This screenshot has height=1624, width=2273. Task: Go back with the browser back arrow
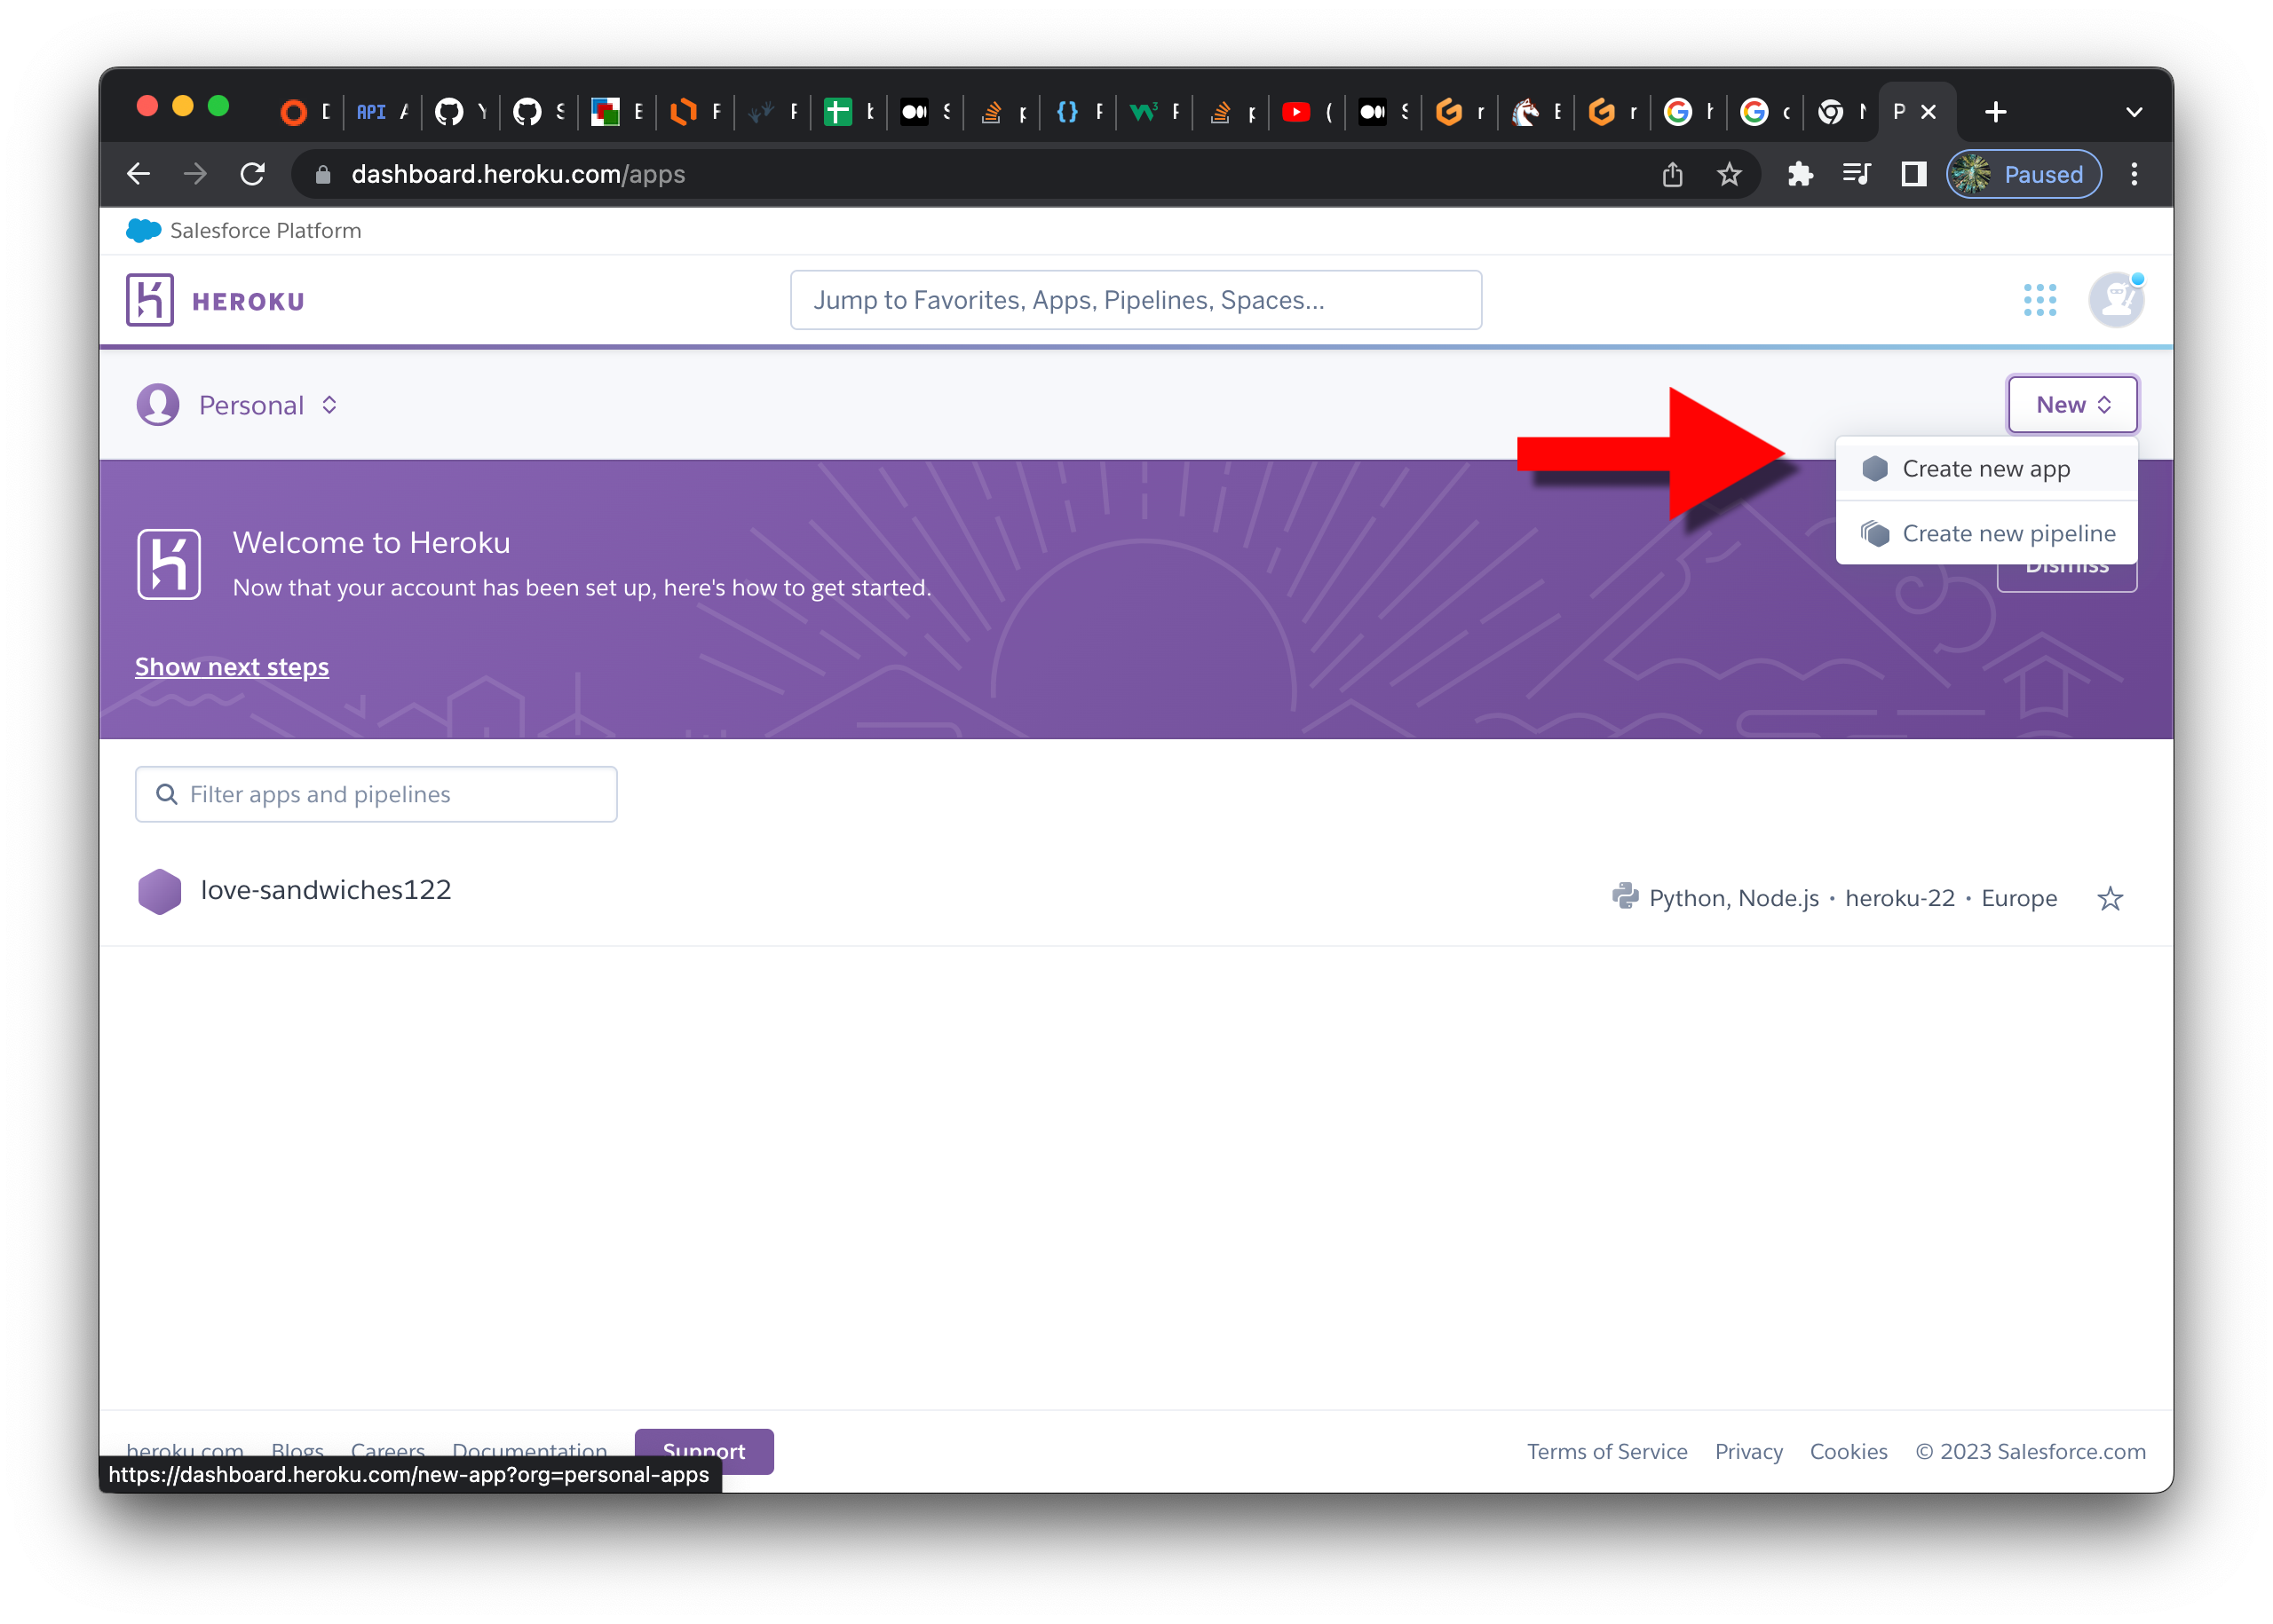[x=139, y=175]
